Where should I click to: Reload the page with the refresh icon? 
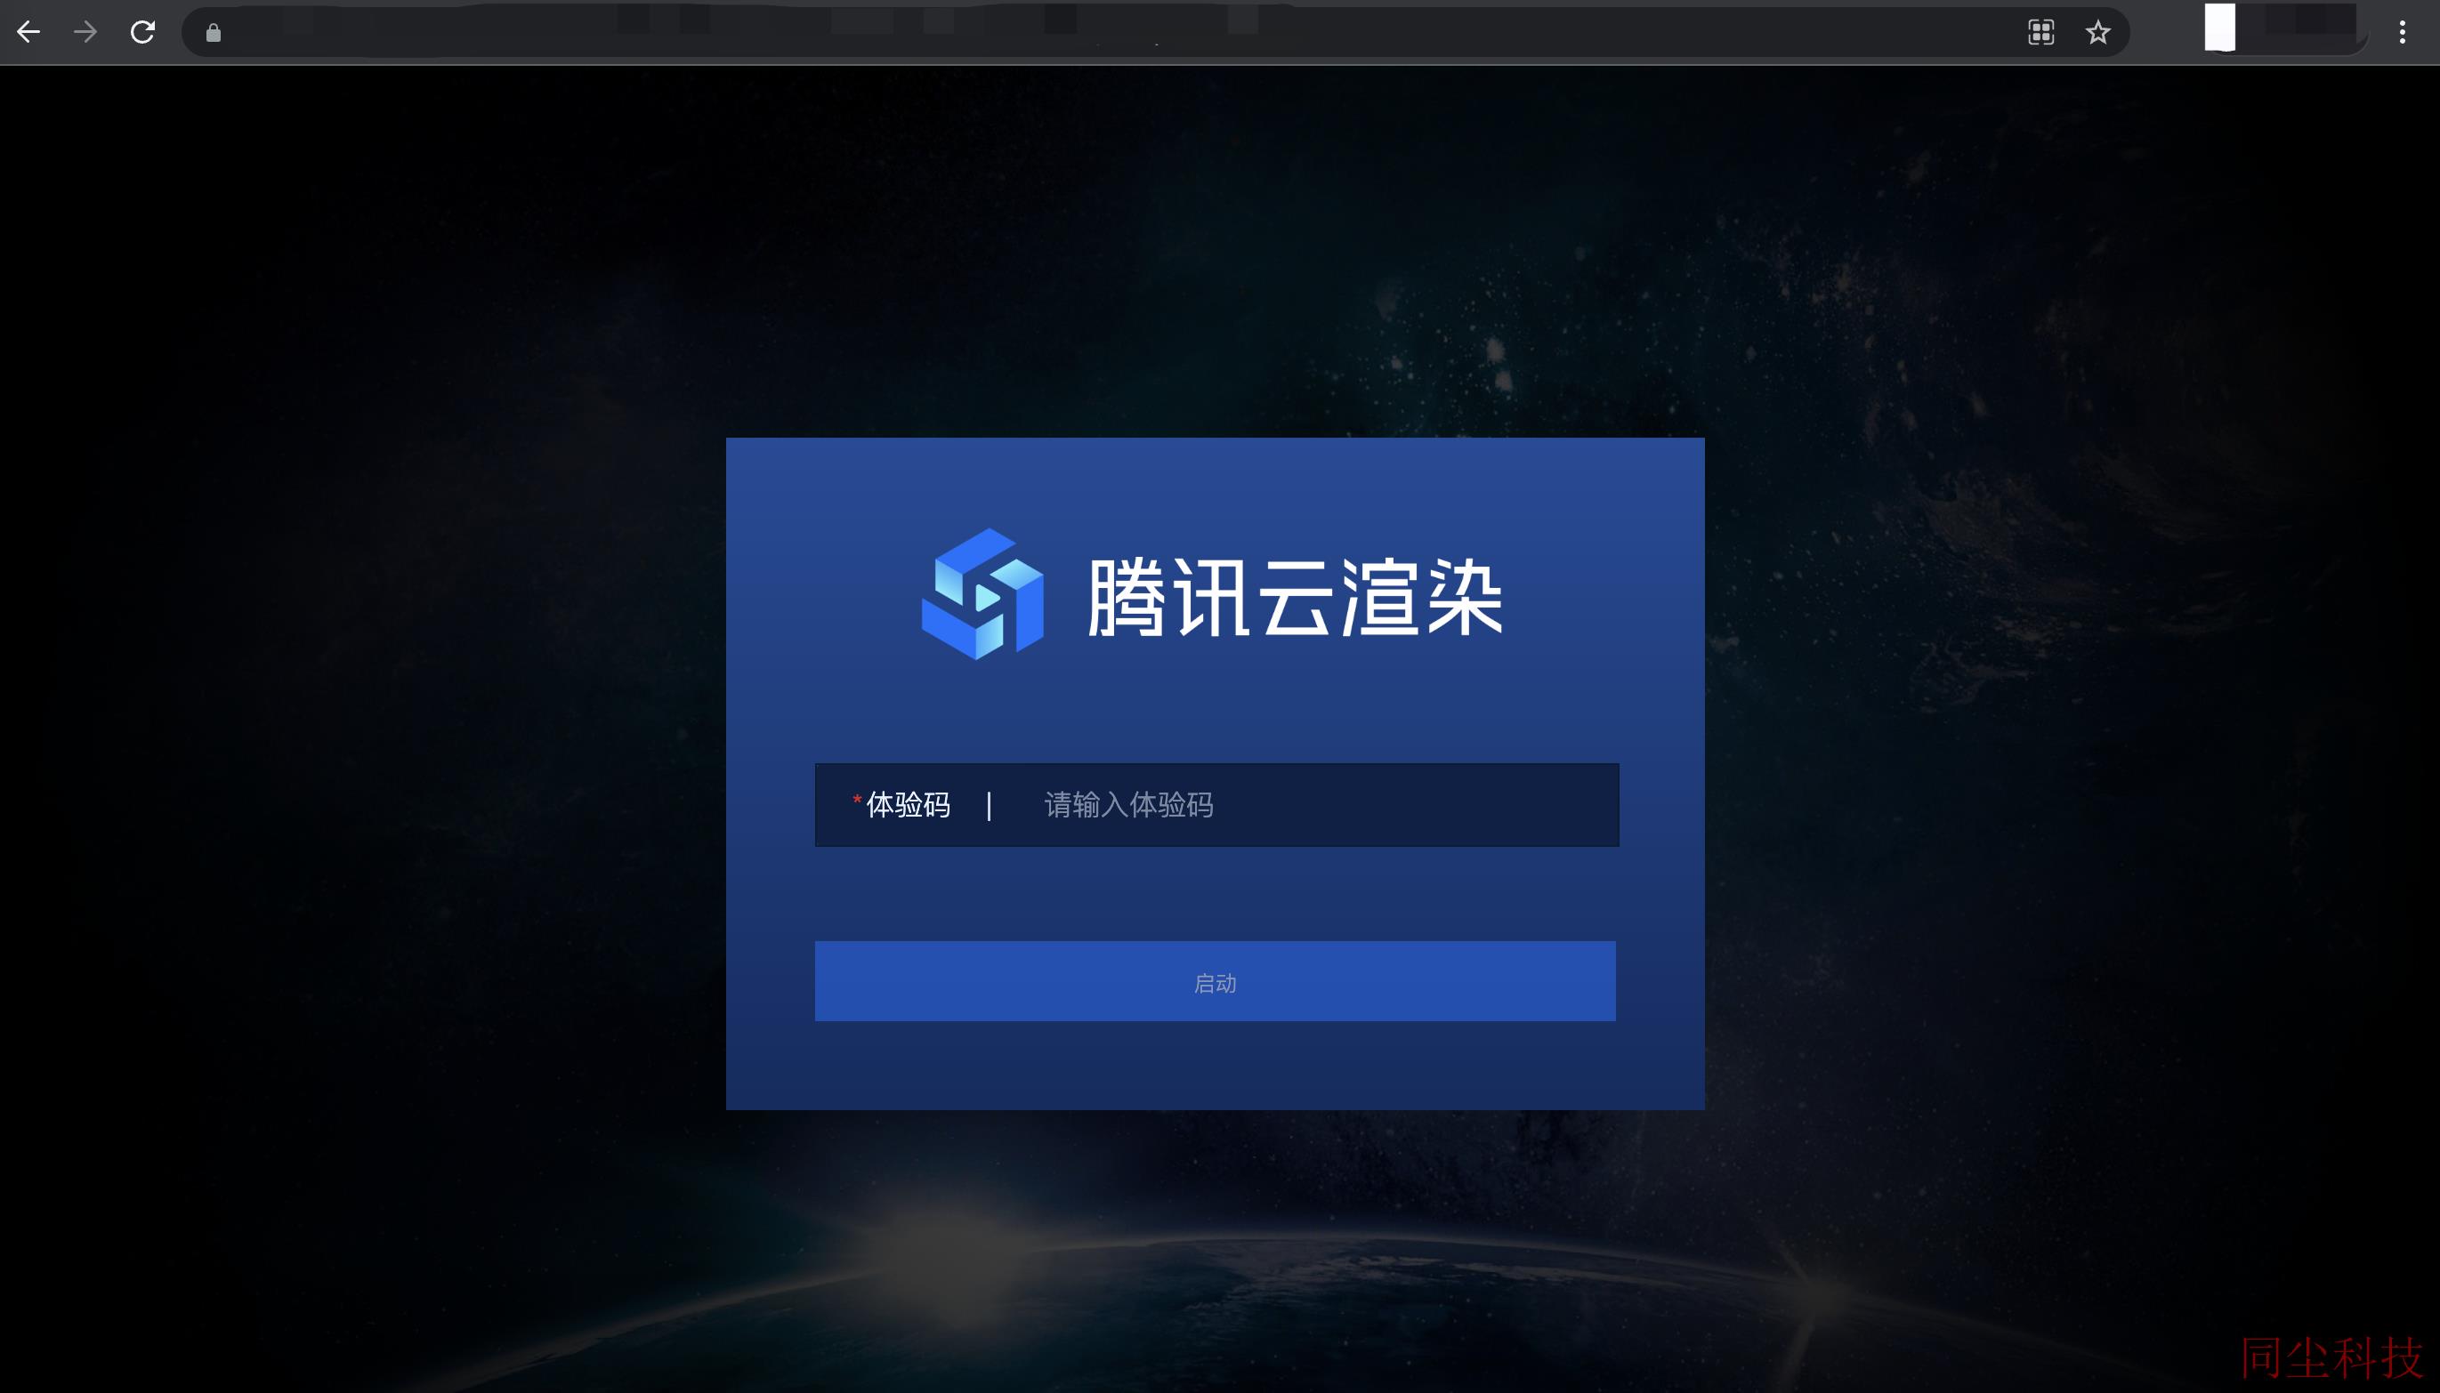pos(142,33)
